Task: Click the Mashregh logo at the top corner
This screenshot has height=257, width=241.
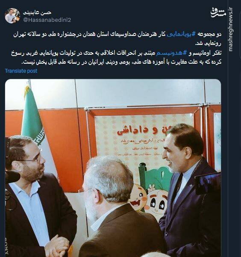Action: [219, 12]
